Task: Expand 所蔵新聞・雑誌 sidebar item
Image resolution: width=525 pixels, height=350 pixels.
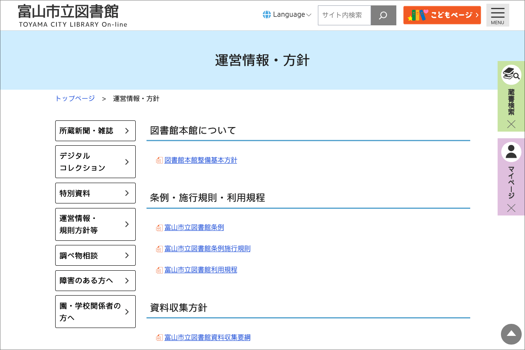Action: pos(95,131)
